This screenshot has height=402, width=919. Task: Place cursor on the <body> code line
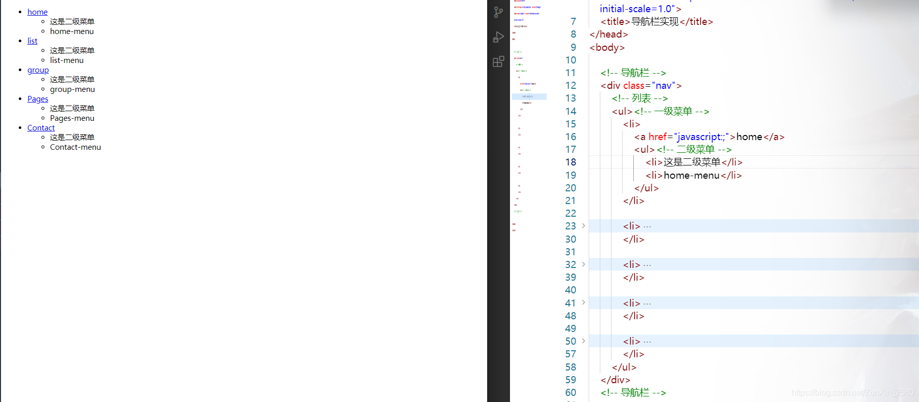coord(607,47)
